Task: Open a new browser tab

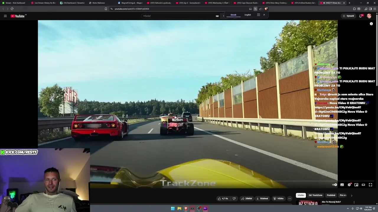Action: point(349,3)
